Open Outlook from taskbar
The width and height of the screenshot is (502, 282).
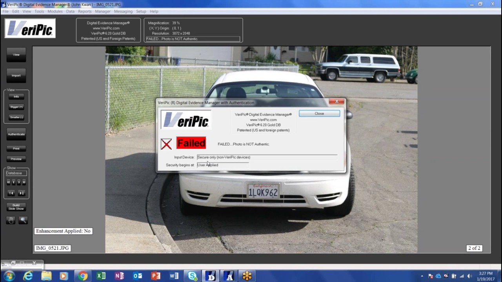(x=138, y=276)
